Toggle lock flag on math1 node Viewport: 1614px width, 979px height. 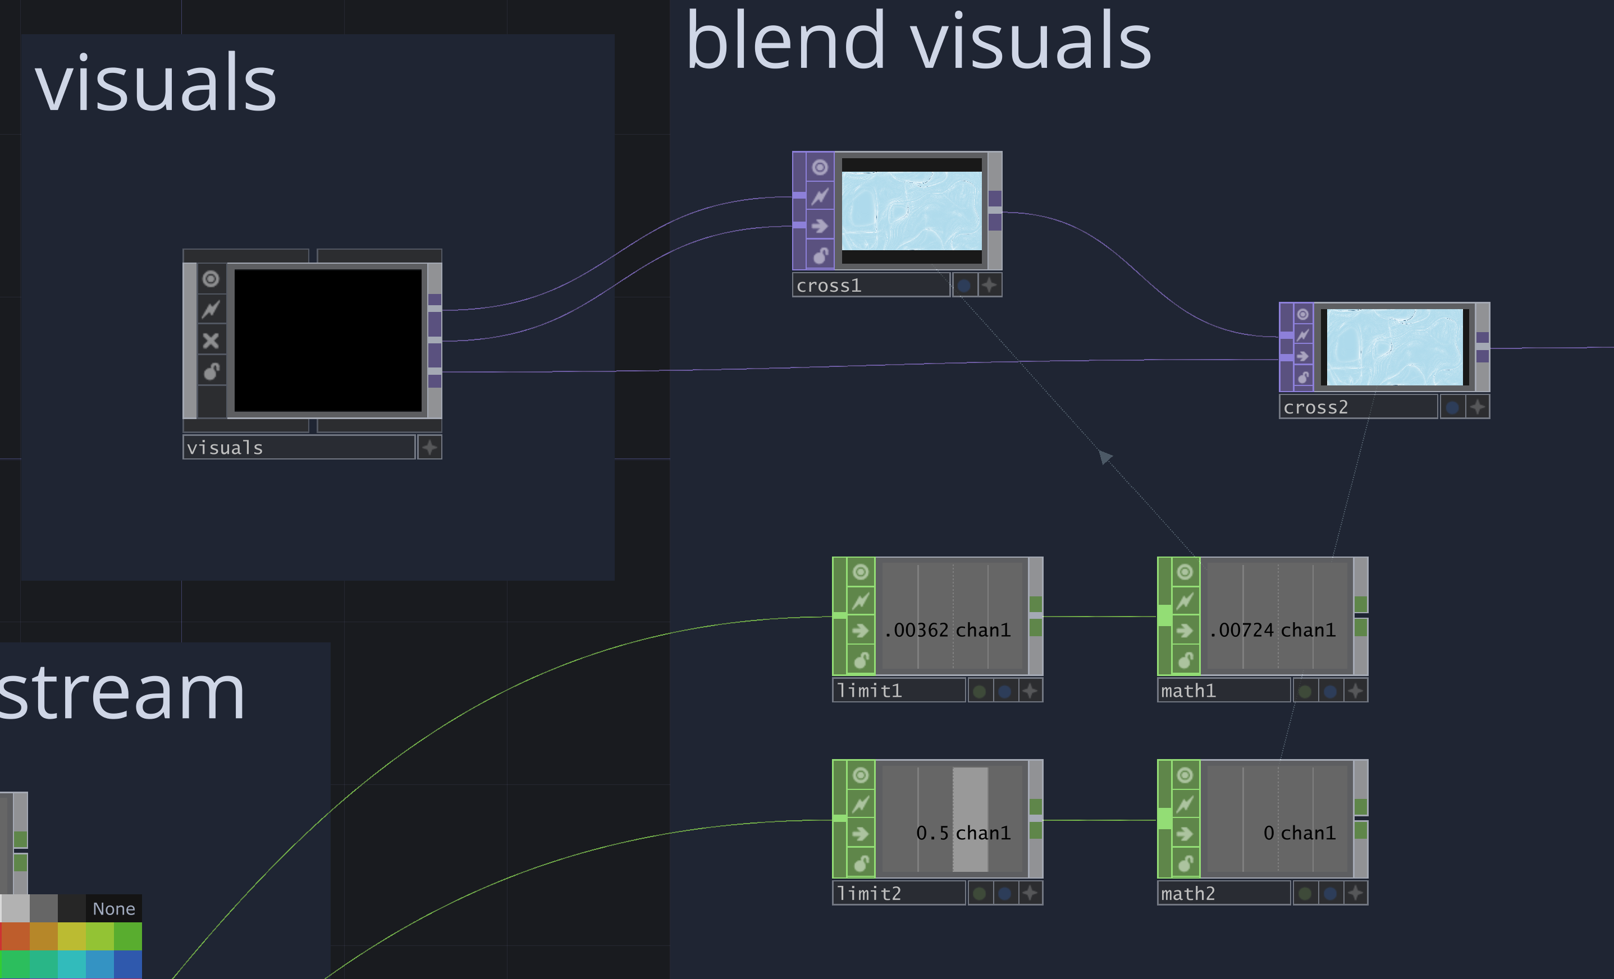point(1186,660)
